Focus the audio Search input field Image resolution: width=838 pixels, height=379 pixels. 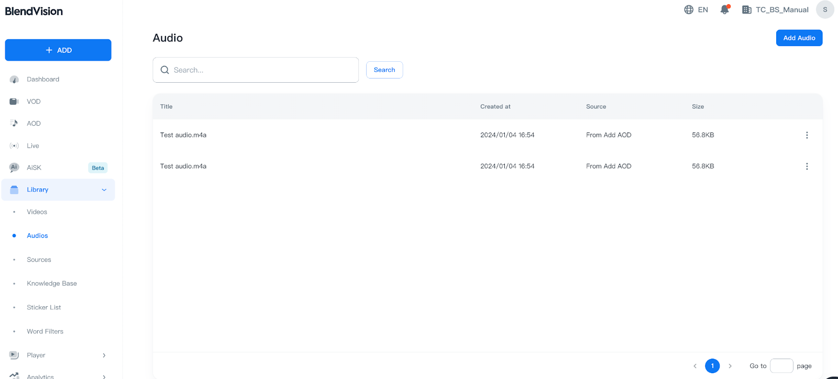click(x=262, y=70)
